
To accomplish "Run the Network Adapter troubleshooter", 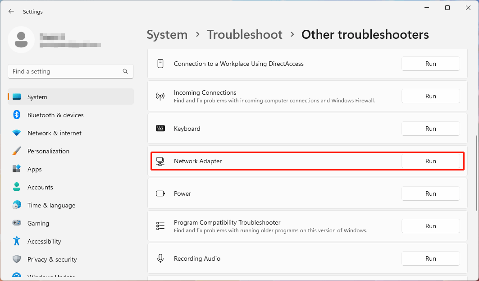I will (430, 161).
